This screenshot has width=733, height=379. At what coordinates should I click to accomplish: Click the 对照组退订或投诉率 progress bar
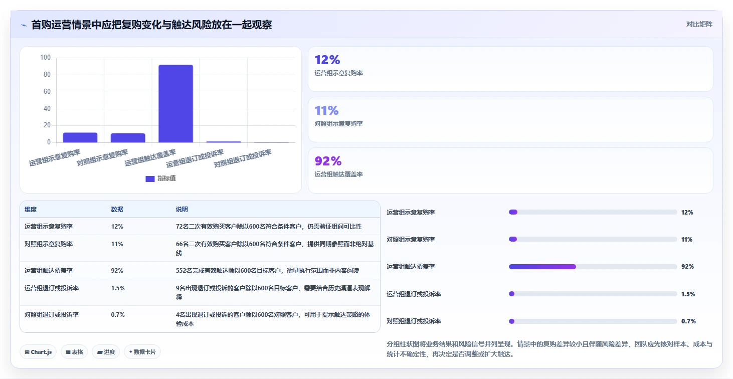click(x=593, y=321)
